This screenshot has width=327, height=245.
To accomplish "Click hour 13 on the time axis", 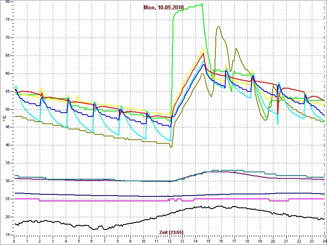I will 183,241.
